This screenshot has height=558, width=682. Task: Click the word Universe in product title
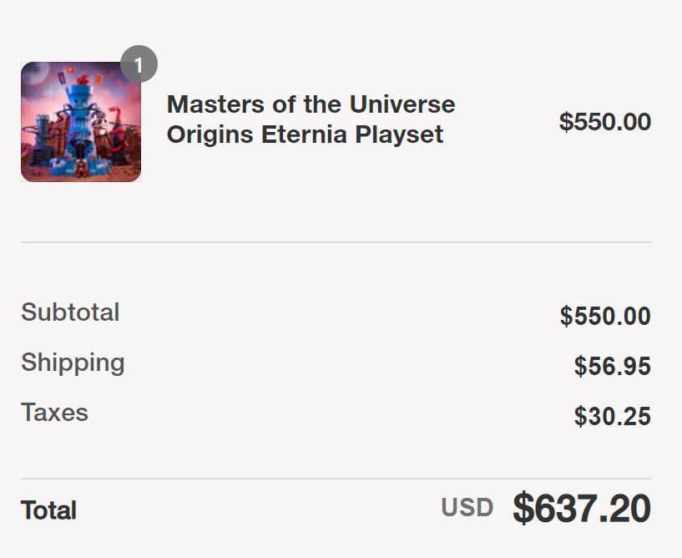pos(402,104)
